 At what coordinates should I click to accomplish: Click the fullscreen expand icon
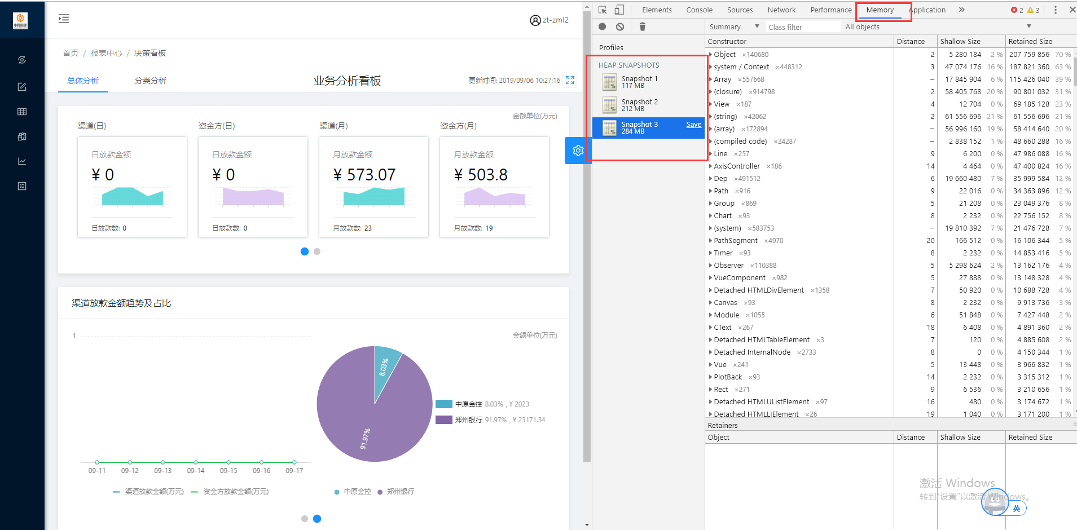570,81
